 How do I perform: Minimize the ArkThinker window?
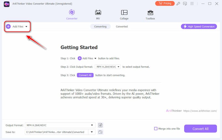tap(203, 4)
